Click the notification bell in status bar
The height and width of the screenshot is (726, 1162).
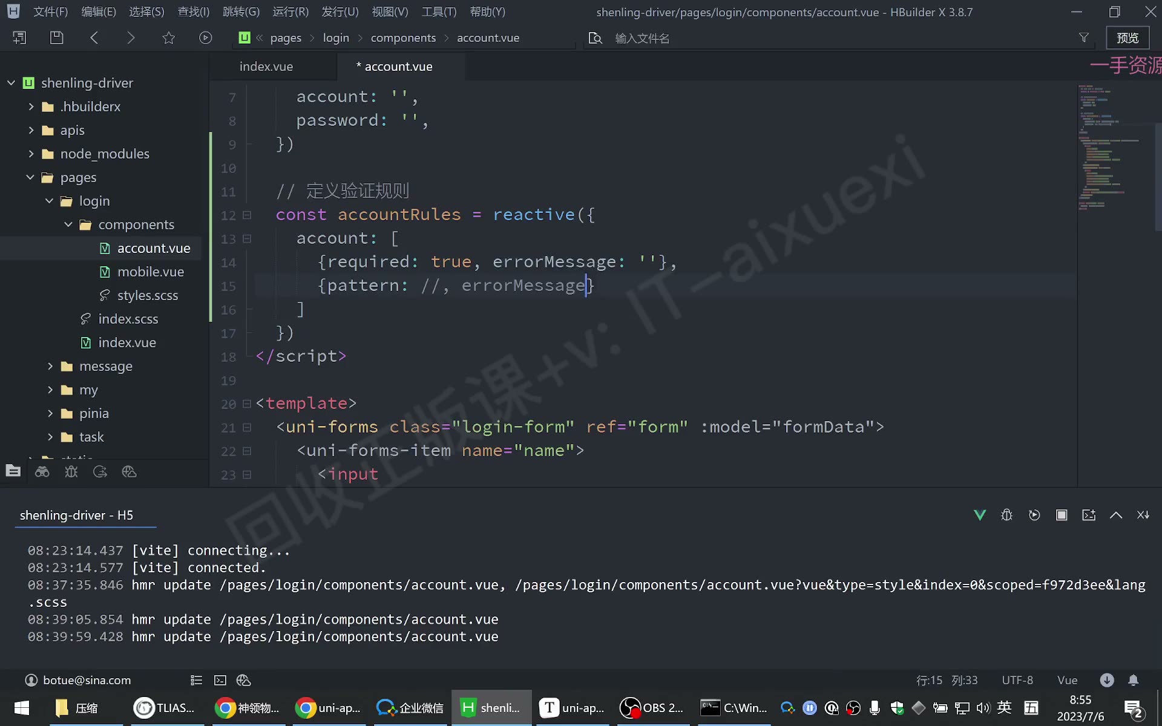pyautogui.click(x=1134, y=680)
